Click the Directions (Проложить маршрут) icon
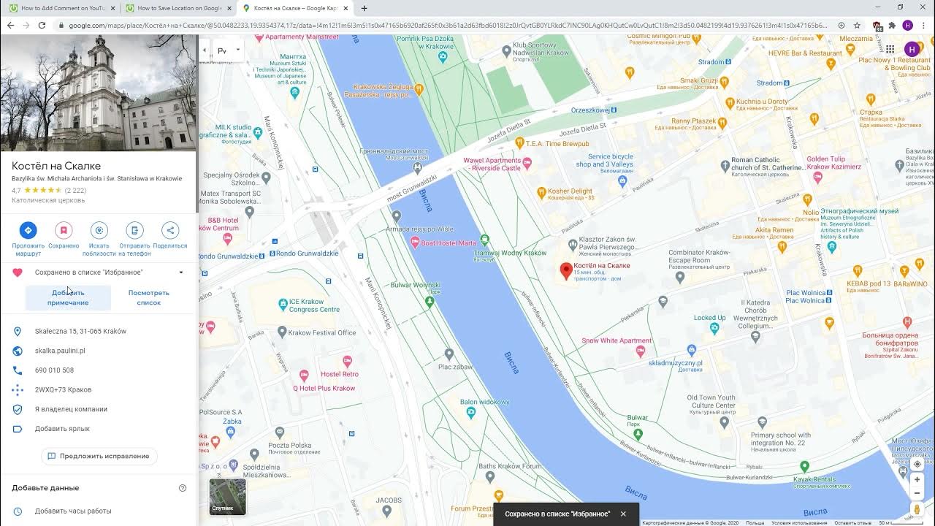 pyautogui.click(x=28, y=230)
